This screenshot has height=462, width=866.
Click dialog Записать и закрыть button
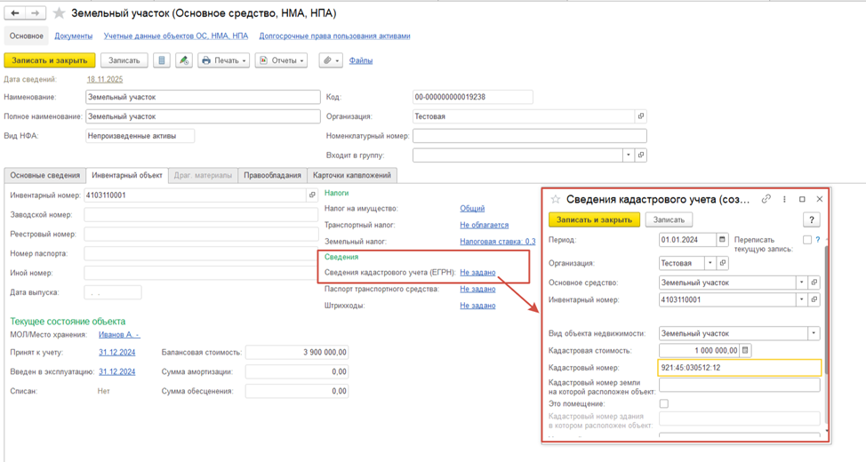point(594,219)
